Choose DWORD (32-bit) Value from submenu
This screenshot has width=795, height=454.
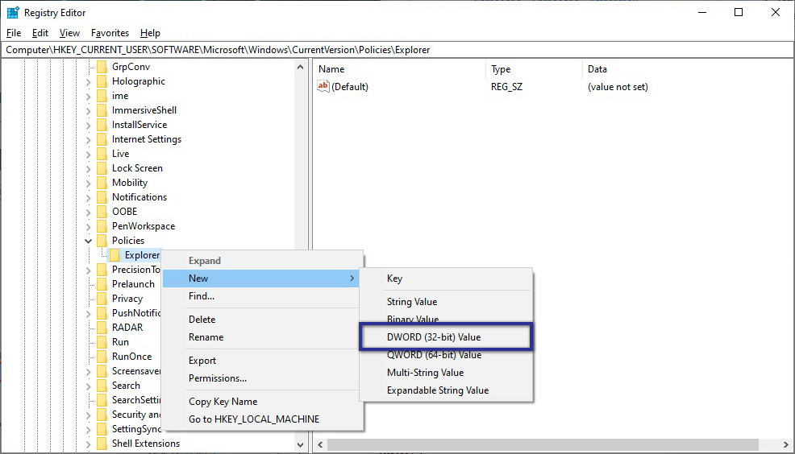(x=446, y=337)
